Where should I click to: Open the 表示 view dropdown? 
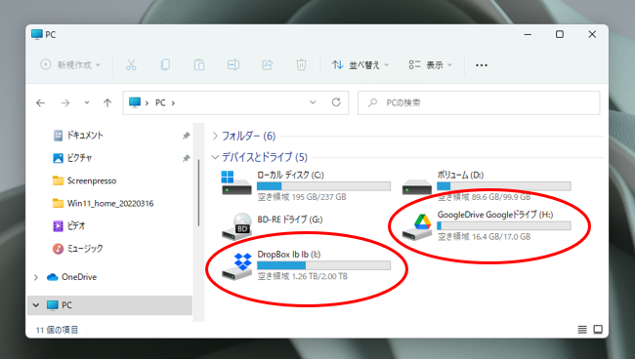click(431, 65)
